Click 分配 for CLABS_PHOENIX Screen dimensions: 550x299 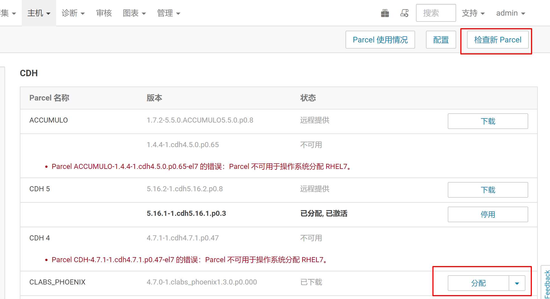click(478, 283)
